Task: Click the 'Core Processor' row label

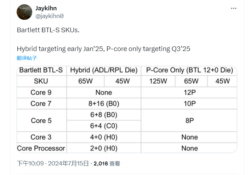Action: point(41,148)
